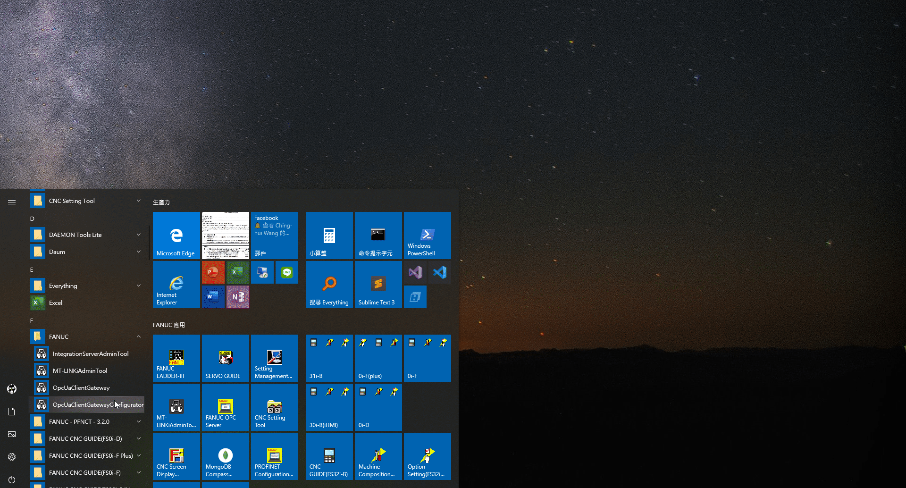
Task: Click the Start menu hamburger button
Action: pos(12,202)
